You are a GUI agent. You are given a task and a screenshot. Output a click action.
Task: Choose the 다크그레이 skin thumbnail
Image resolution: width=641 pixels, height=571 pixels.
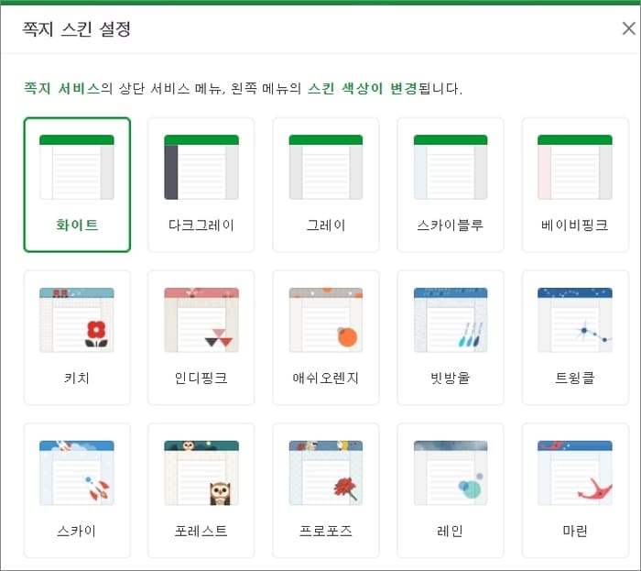[201, 167]
